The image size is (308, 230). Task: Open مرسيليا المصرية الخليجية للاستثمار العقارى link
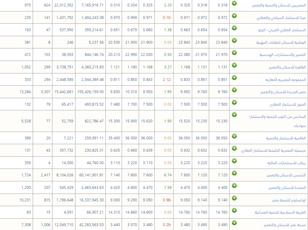point(273,150)
